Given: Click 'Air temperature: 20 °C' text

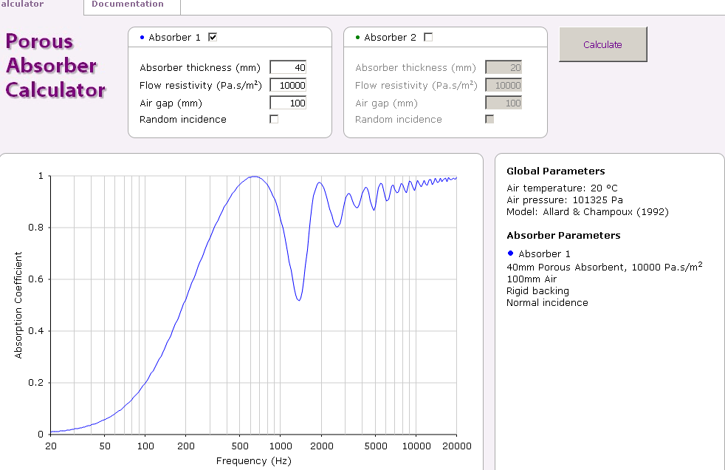Looking at the screenshot, I should (x=563, y=188).
